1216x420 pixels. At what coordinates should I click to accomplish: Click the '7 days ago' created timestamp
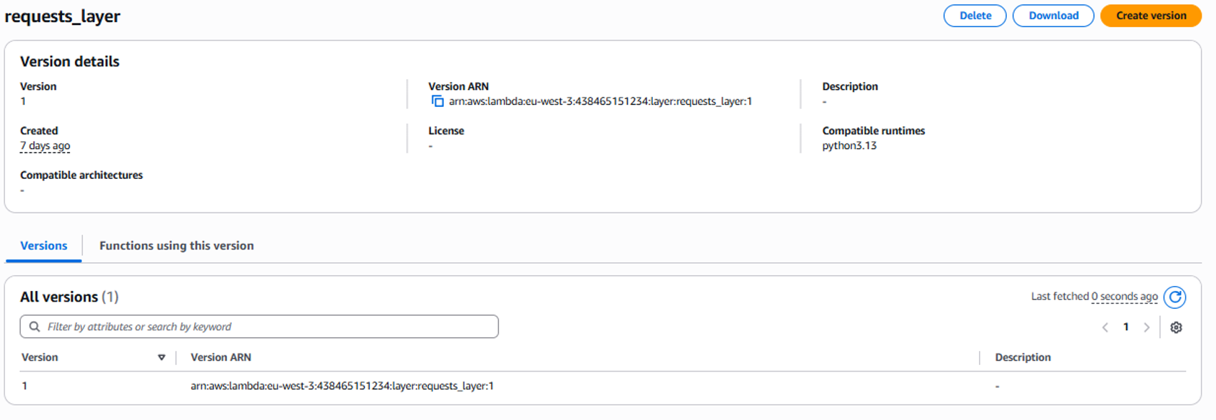(x=45, y=145)
